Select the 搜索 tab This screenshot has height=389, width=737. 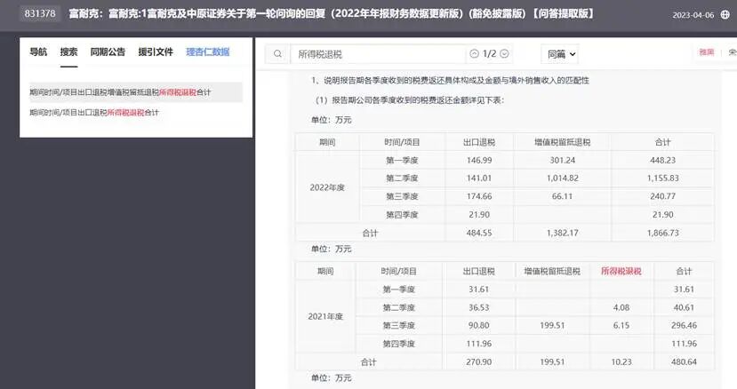click(x=68, y=52)
